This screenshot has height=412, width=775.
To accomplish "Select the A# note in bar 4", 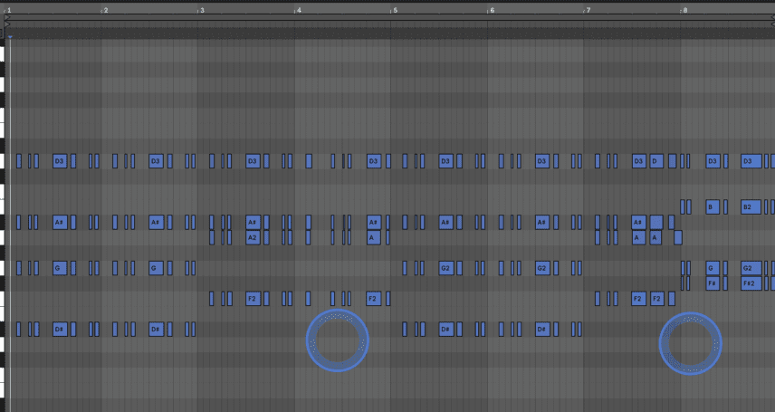I will (x=374, y=222).
